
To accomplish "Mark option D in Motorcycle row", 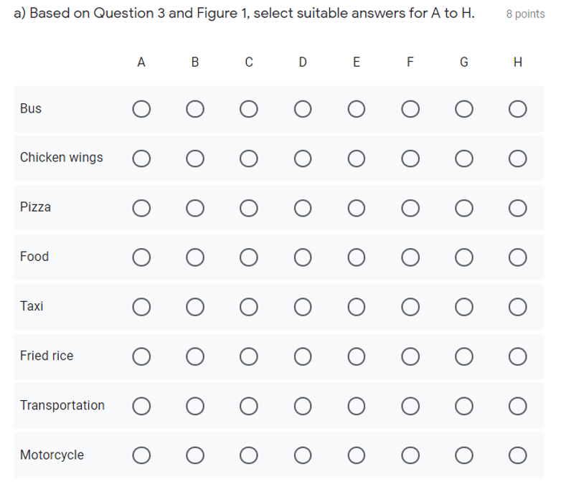I will (303, 455).
